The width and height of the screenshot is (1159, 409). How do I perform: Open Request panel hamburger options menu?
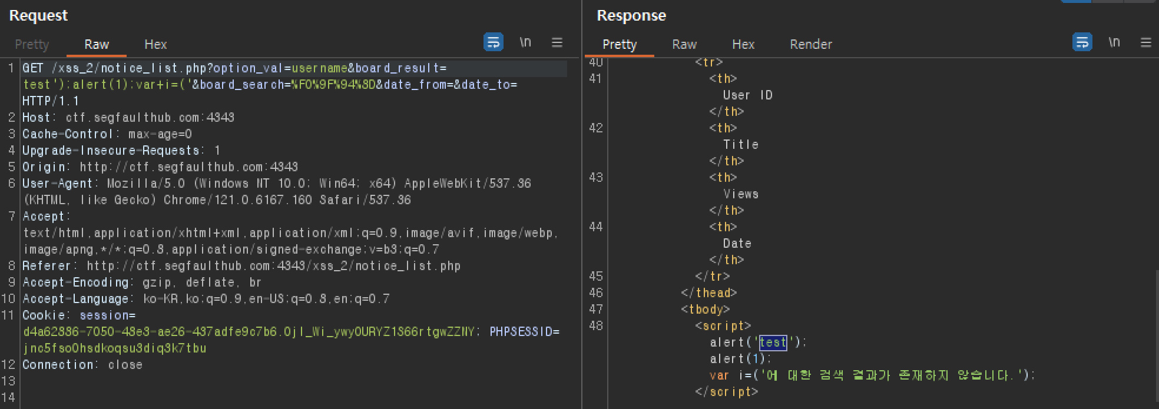pyautogui.click(x=557, y=42)
